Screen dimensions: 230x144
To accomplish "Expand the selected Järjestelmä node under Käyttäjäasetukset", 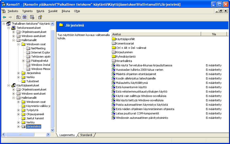I will [19, 127].
